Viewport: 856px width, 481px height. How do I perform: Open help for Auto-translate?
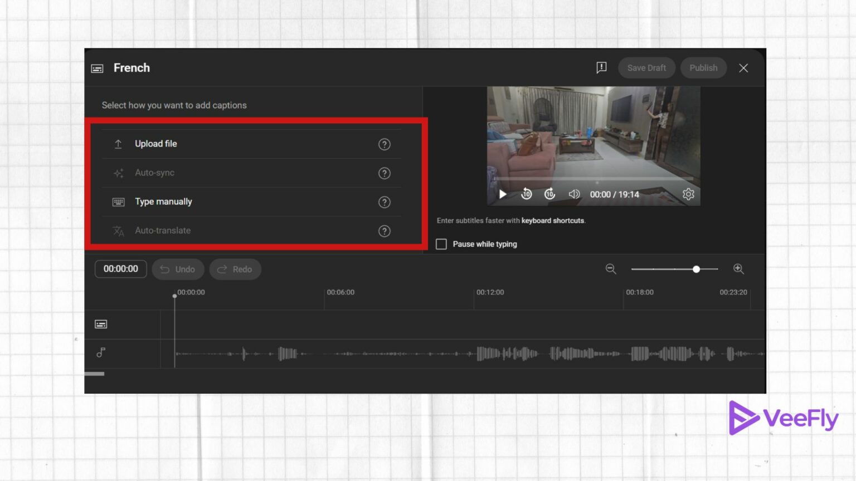385,231
